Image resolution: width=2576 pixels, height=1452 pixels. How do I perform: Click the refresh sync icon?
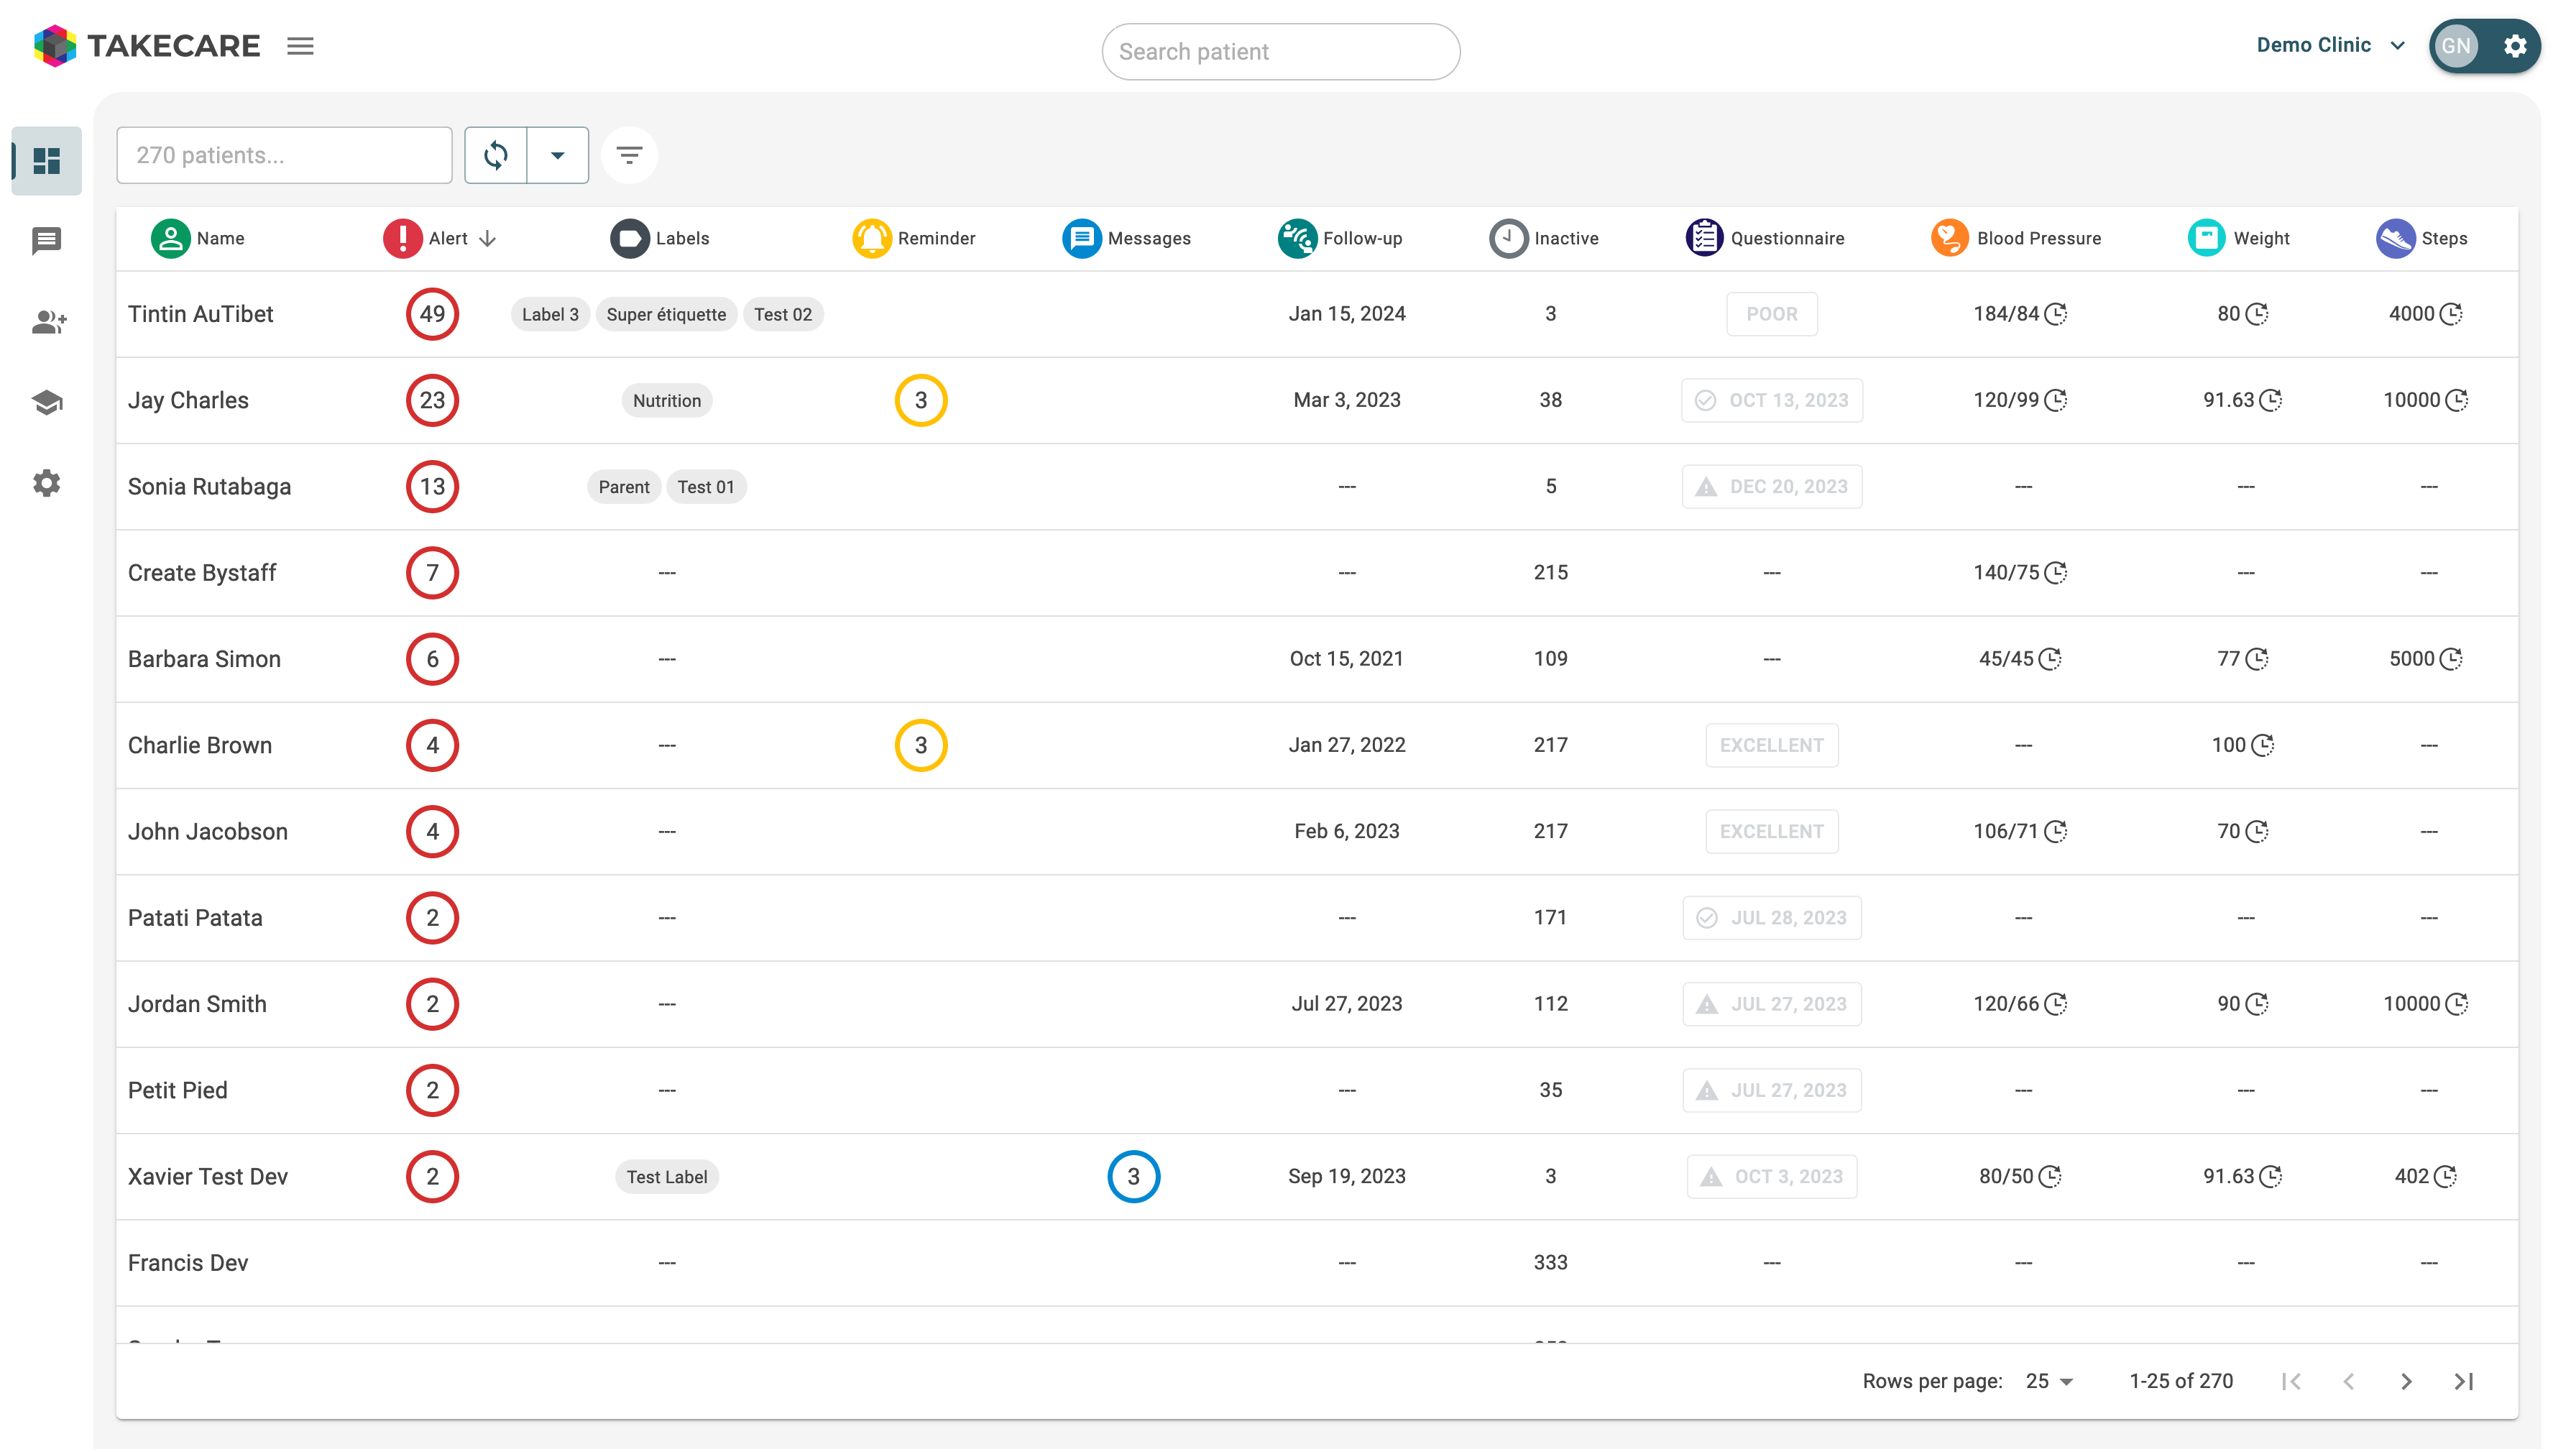pos(496,155)
